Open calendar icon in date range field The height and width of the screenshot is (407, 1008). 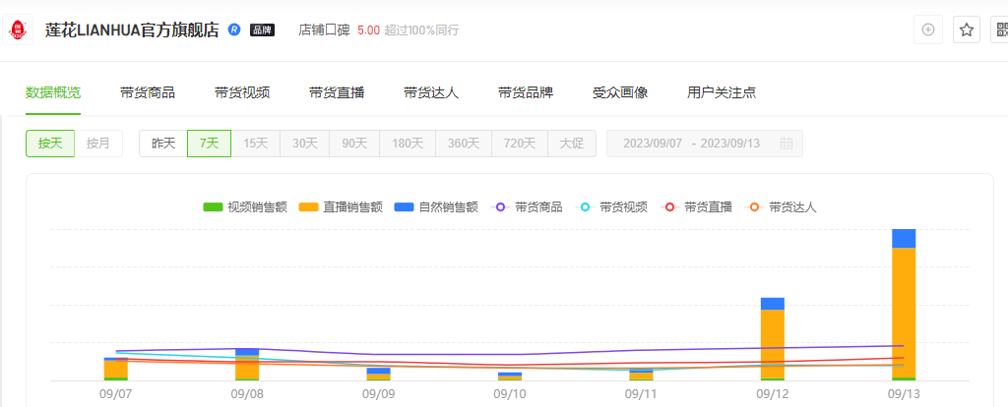tap(787, 144)
